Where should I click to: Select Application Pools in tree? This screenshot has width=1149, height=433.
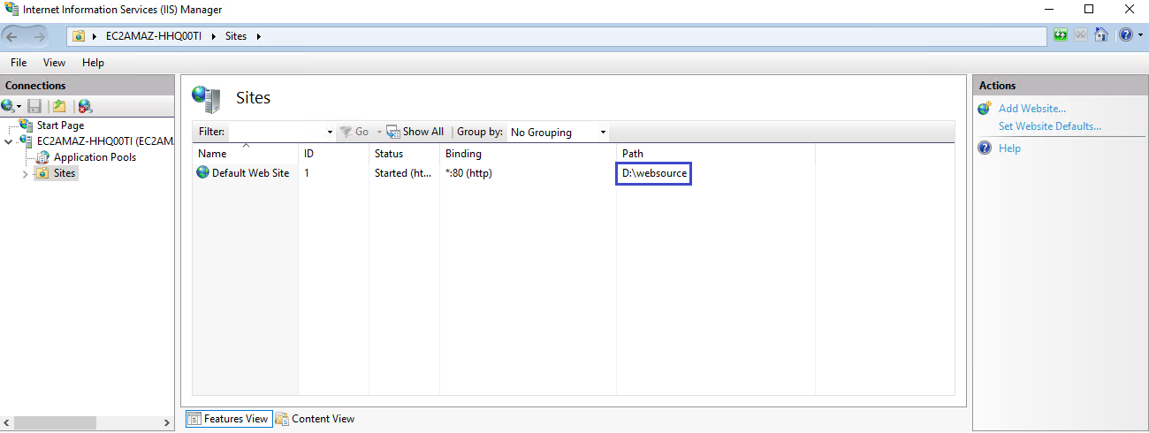(95, 157)
